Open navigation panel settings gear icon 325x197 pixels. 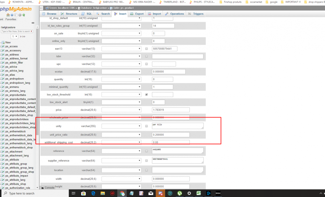coord(20,15)
